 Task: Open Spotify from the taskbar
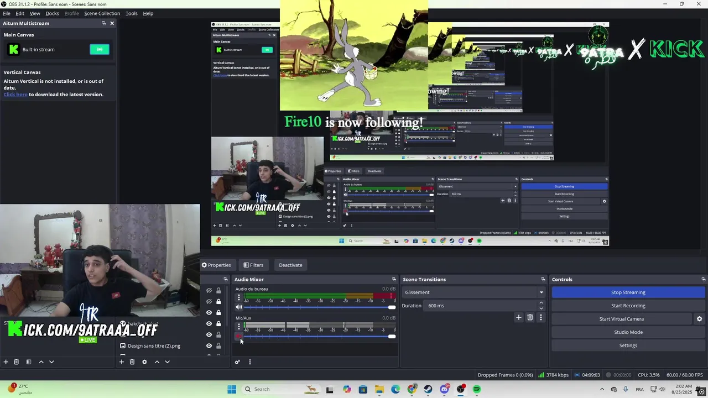click(477, 389)
